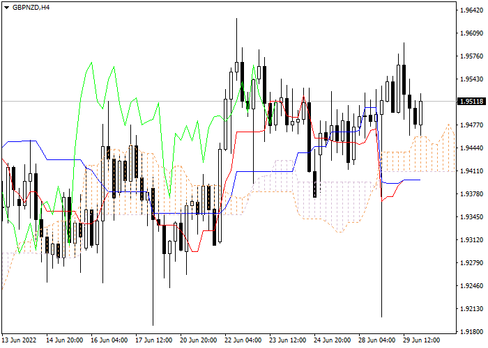488x348 pixels.
Task: Click the 29 Jun 12:00 time label
Action: coord(422,340)
